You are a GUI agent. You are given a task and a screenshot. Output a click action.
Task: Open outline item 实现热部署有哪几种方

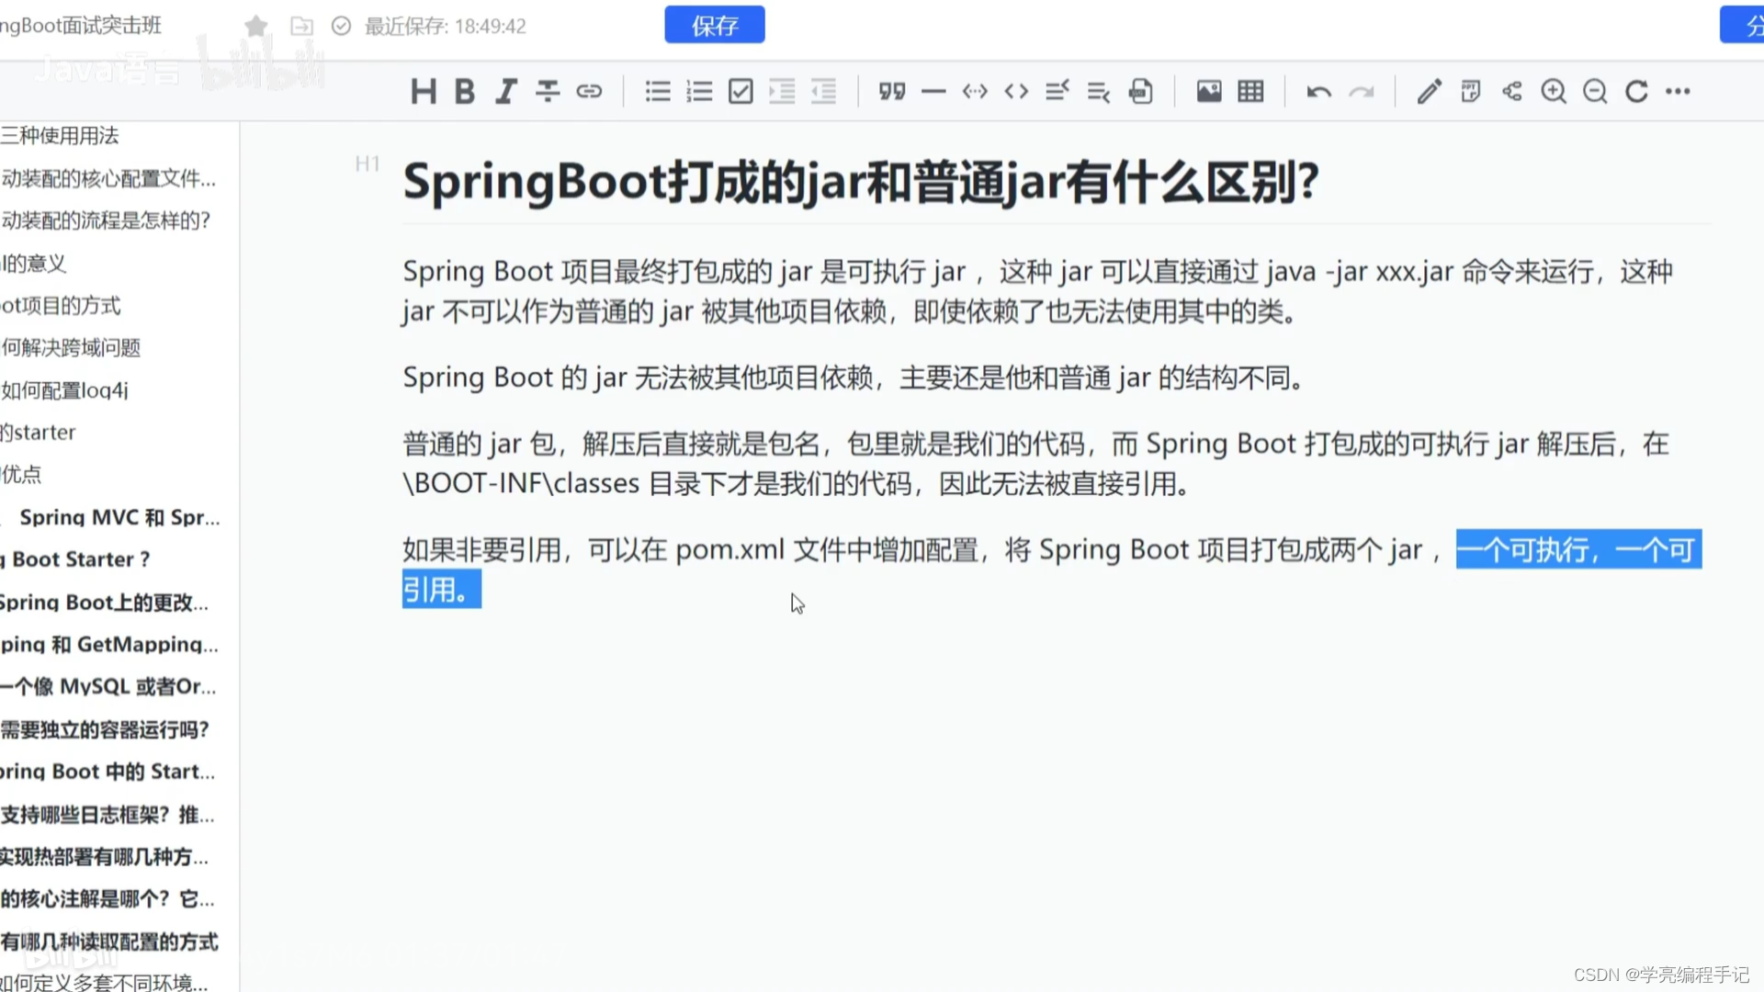tap(105, 857)
